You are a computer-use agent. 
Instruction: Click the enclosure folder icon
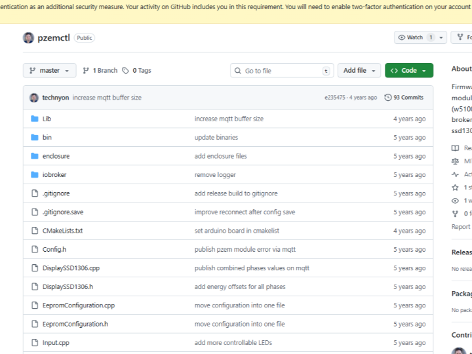pyautogui.click(x=35, y=156)
